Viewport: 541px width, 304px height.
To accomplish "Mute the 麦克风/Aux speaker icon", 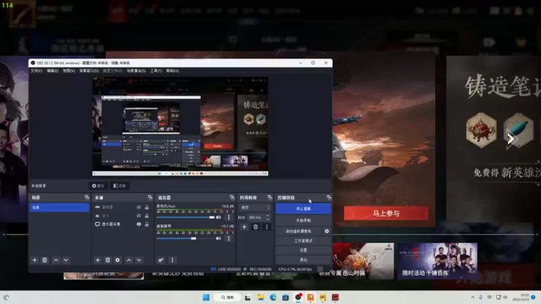I will point(218,218).
